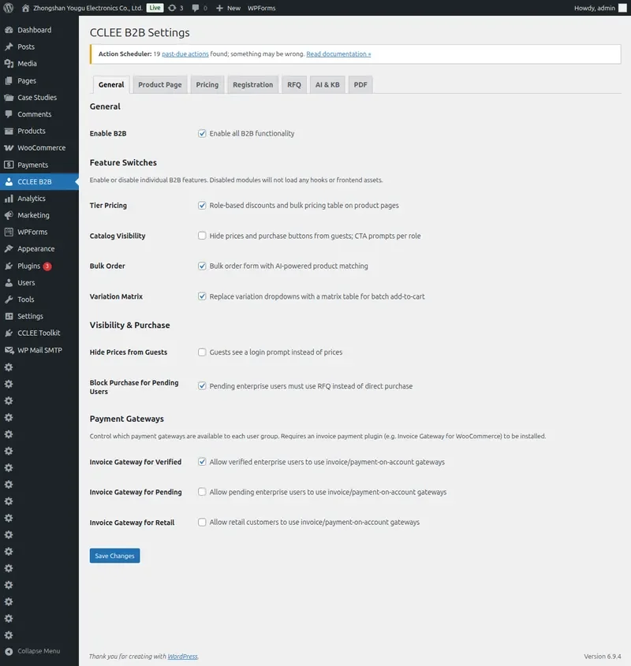
Task: Click the Case Studies portfolio icon
Action: (9, 98)
